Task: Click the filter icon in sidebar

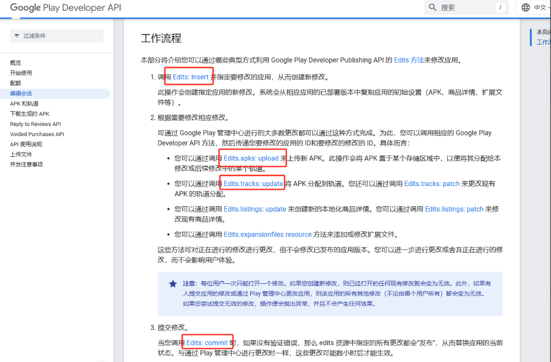Action: [16, 36]
